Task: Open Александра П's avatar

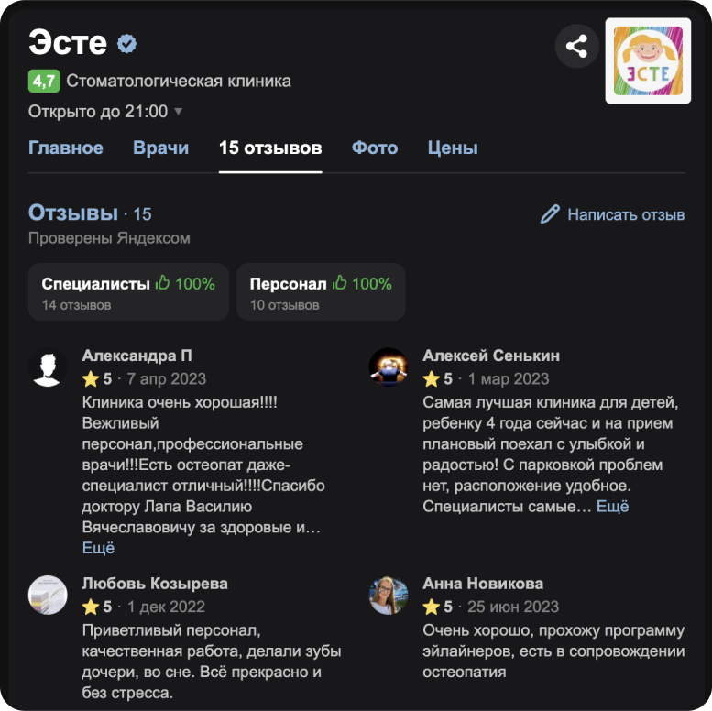Action: click(x=48, y=366)
